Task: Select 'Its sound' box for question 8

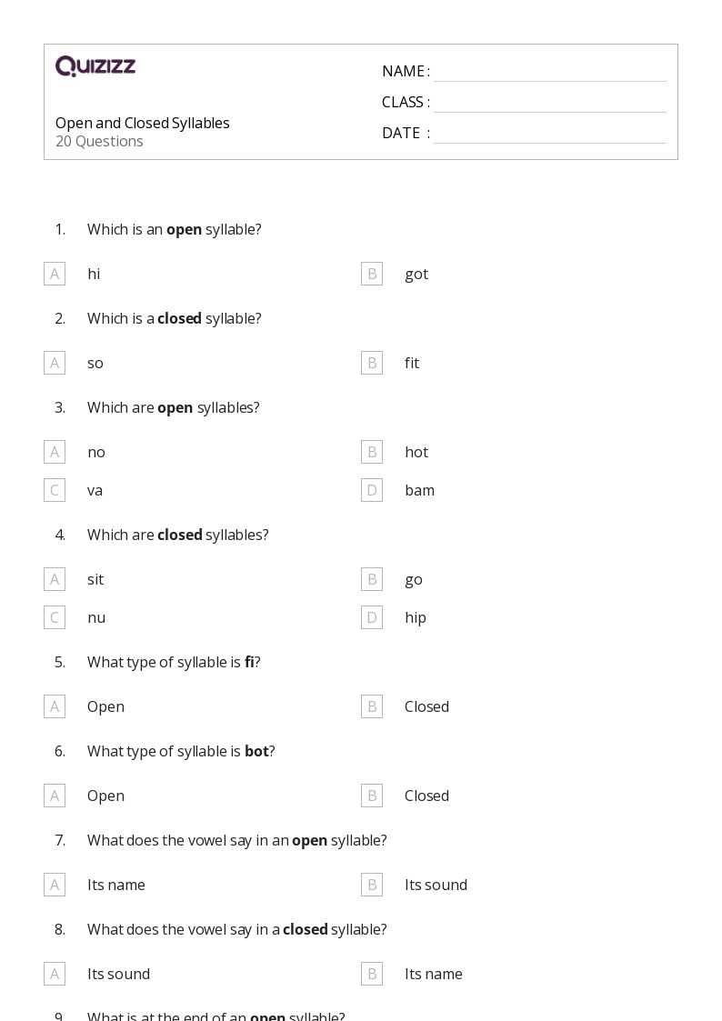Action: pos(55,974)
